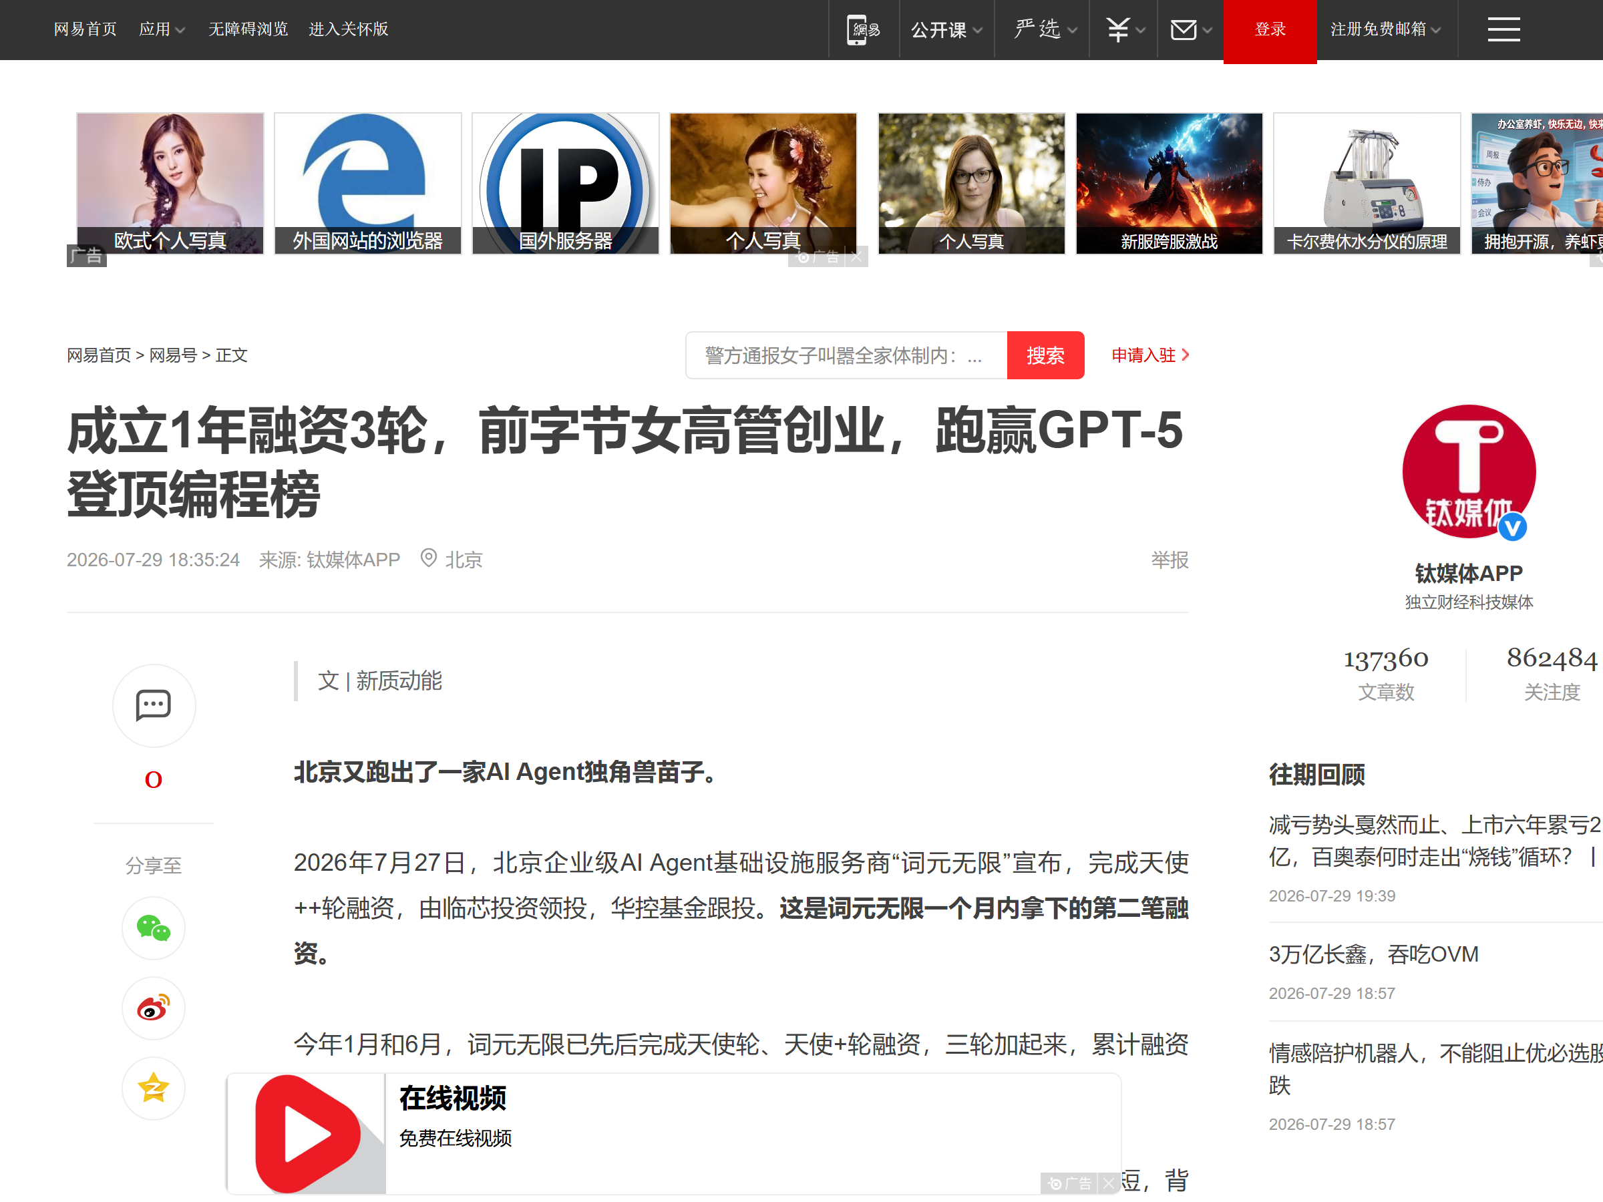Open 无障碍浏览 mode

coord(248,29)
